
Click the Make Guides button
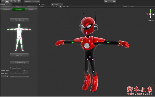pos(19,20)
